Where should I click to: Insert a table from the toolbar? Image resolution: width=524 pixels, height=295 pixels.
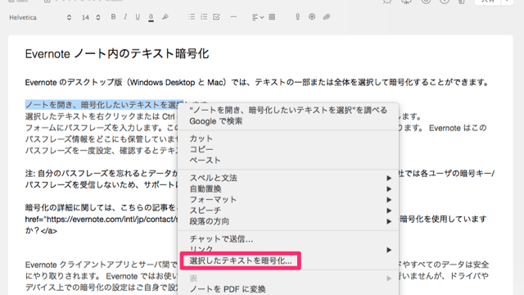[272, 17]
